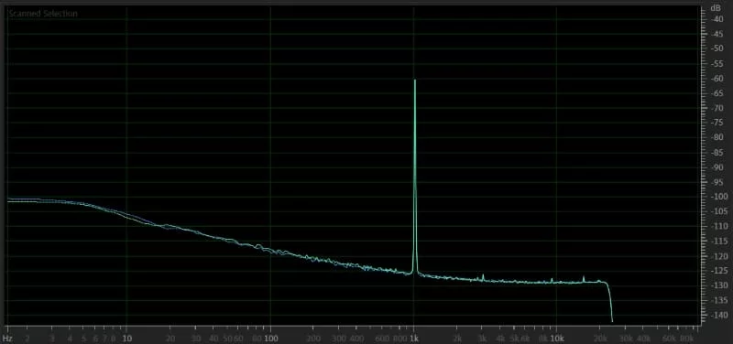Select the 3k frequency label

pos(483,338)
